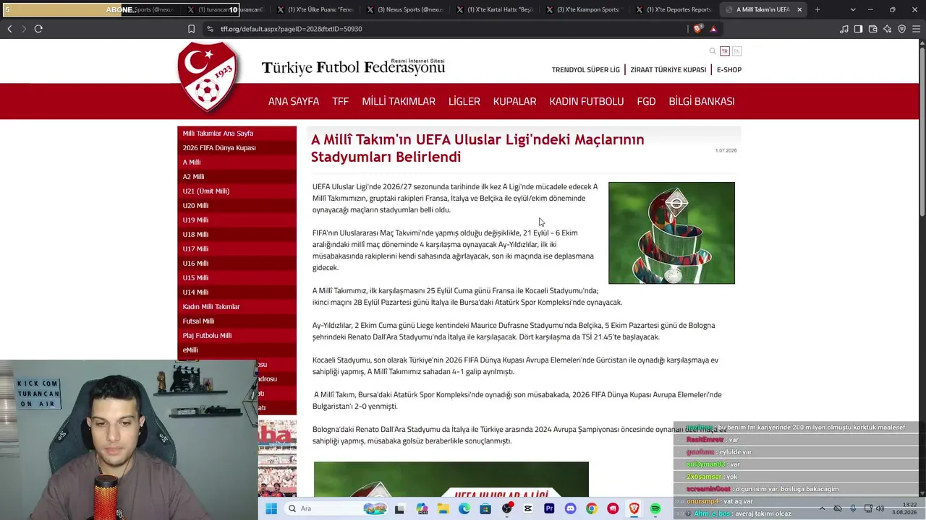This screenshot has width=926, height=520.
Task: Visit the E-SHOP link
Action: [729, 70]
